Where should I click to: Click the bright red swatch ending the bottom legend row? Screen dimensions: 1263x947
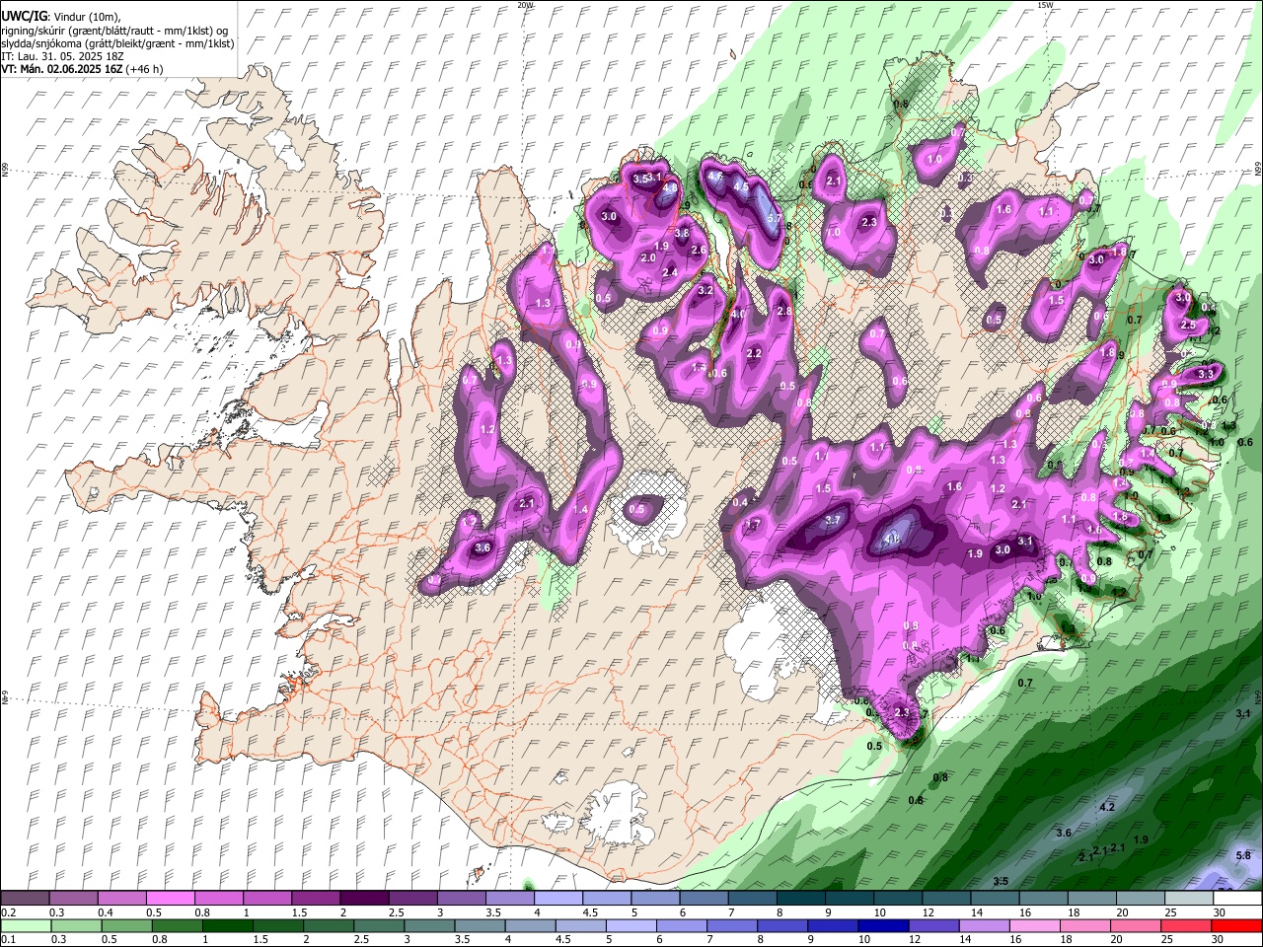pyautogui.click(x=1234, y=925)
